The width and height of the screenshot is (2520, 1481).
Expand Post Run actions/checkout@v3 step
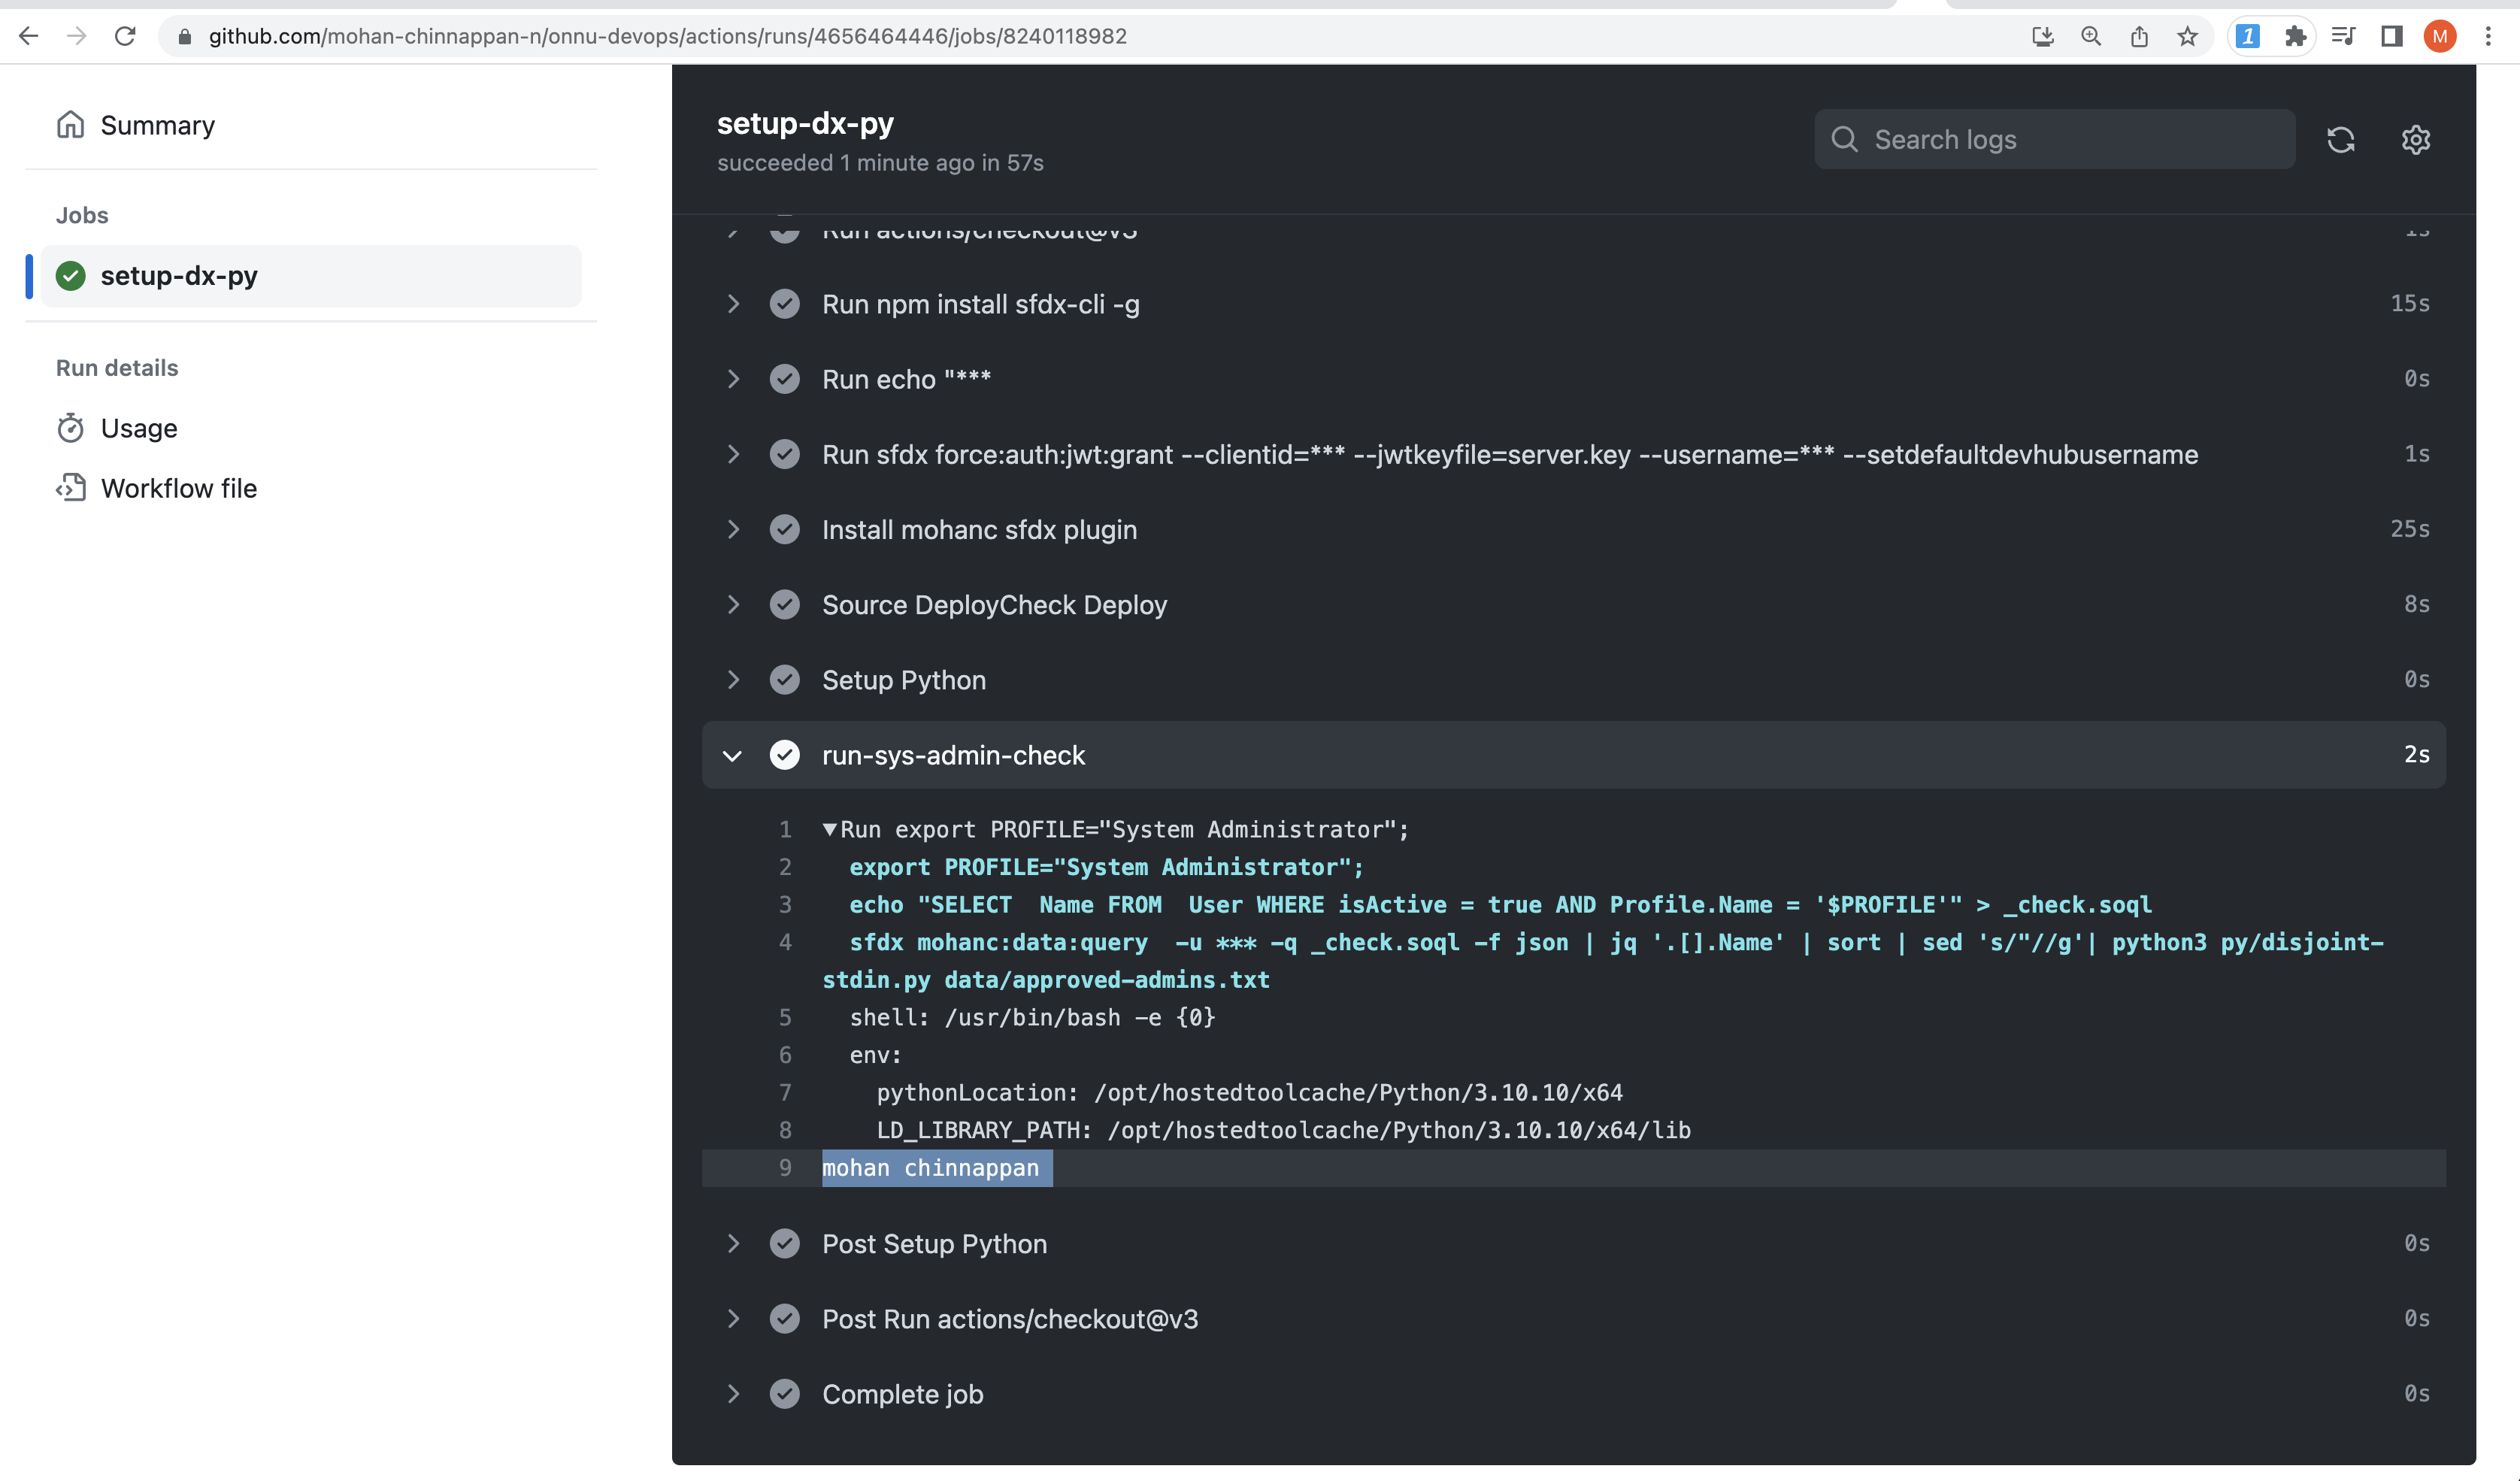coord(733,1319)
